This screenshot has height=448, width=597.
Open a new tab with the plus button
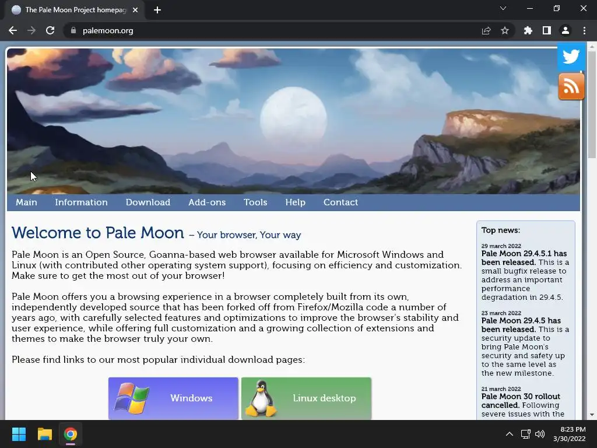pyautogui.click(x=157, y=10)
